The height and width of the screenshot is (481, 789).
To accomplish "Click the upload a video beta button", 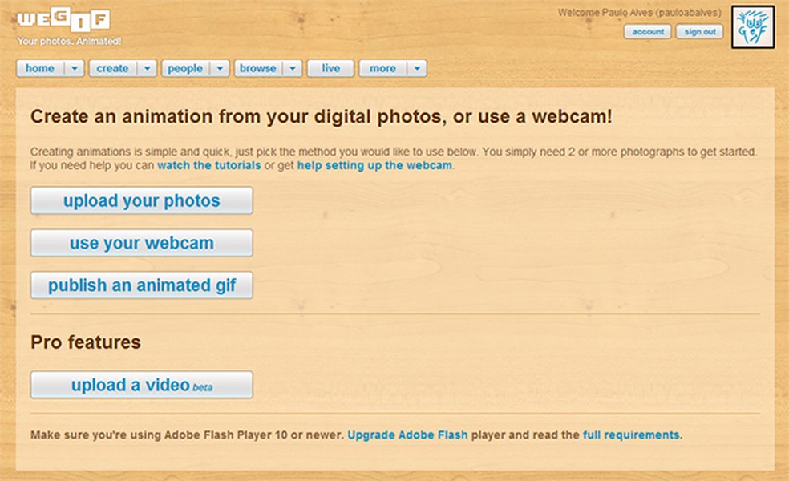I will coord(141,384).
